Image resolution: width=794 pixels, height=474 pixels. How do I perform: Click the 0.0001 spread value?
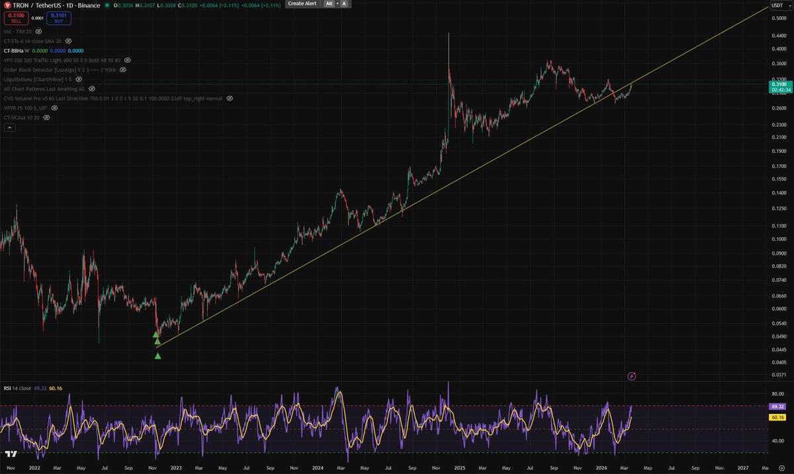tap(36, 18)
